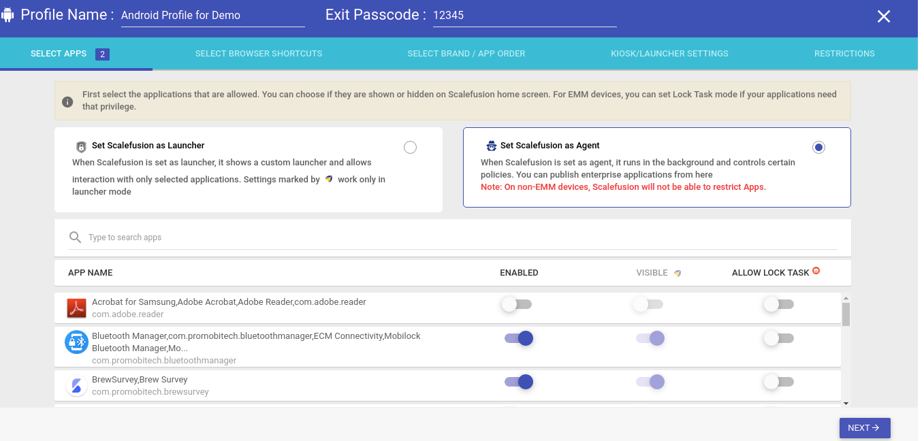
Task: Click the BrewSurvey,Brew Survey app name
Action: (140, 380)
